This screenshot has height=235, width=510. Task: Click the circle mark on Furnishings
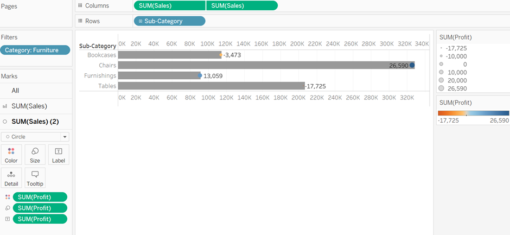[x=200, y=75]
